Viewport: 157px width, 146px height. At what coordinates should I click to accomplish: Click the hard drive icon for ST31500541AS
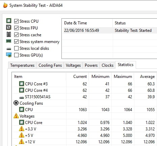[22, 97]
